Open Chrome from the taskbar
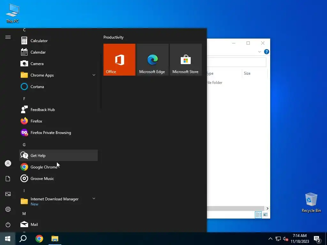The height and width of the screenshot is (245, 327). 39,239
